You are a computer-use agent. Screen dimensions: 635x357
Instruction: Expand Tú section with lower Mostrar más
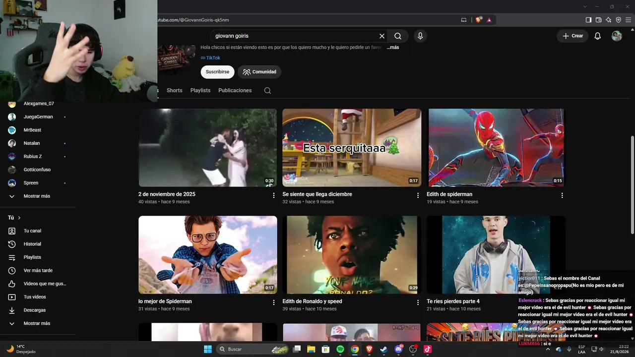pos(38,323)
